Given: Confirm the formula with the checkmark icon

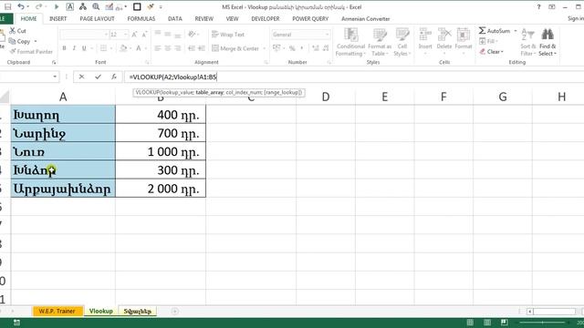Looking at the screenshot, I should (x=98, y=77).
